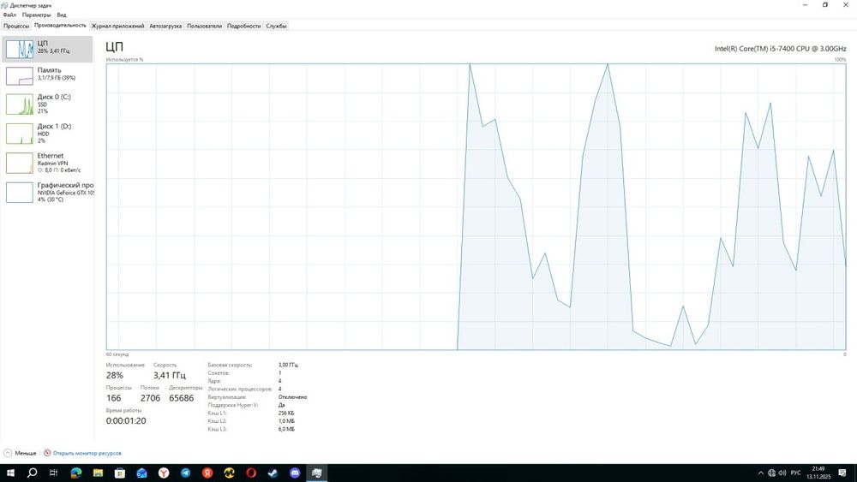Open the Файл menu
Viewport: 857px width, 482px height.
tap(9, 15)
